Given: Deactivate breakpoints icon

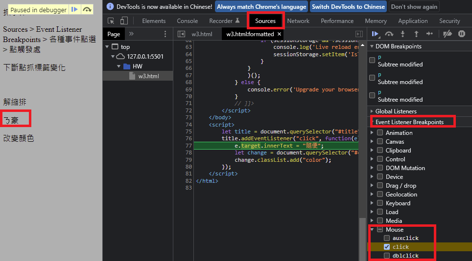Looking at the screenshot, I should click(x=448, y=34).
